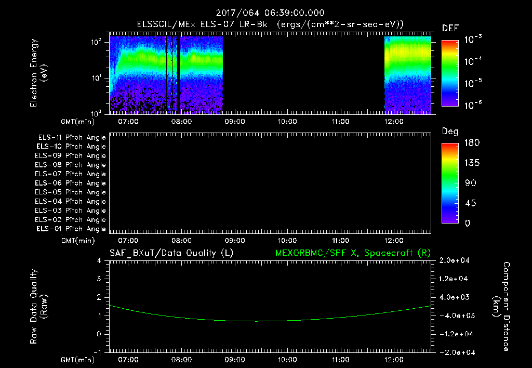Viewport: 532px width, 368px height.
Task: Click the 90 tick on Deg colorbar
Action: point(470,183)
